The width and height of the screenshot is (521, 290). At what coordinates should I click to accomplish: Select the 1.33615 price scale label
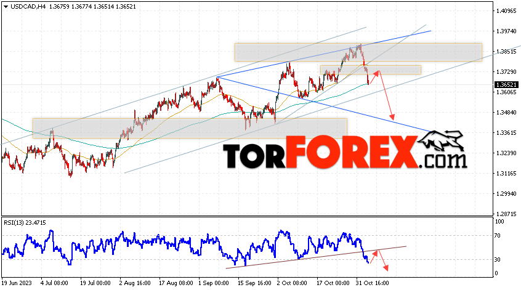506,132
